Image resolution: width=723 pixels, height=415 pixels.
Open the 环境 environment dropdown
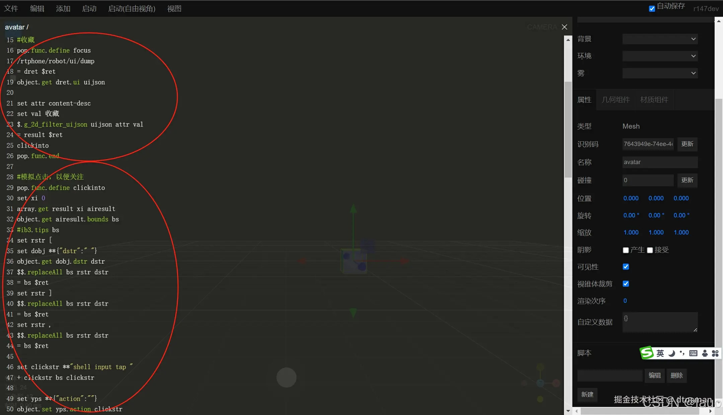pos(660,56)
